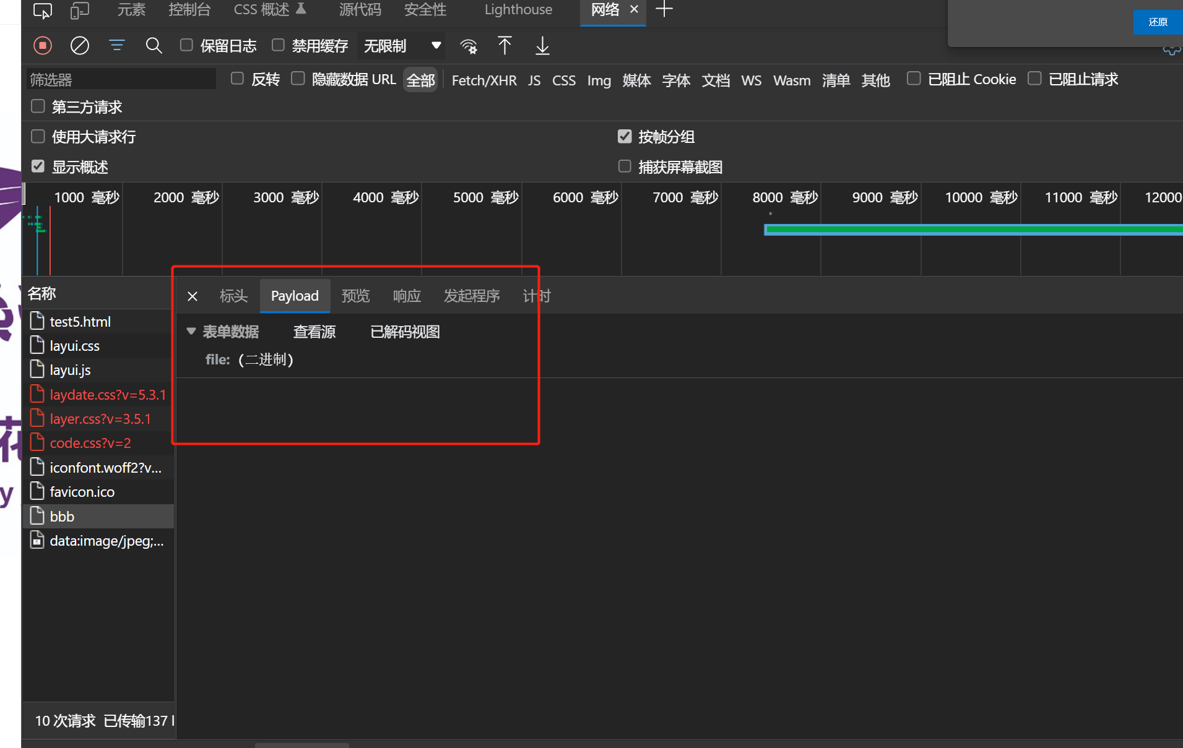Switch to the 标头 tab

coord(233,296)
